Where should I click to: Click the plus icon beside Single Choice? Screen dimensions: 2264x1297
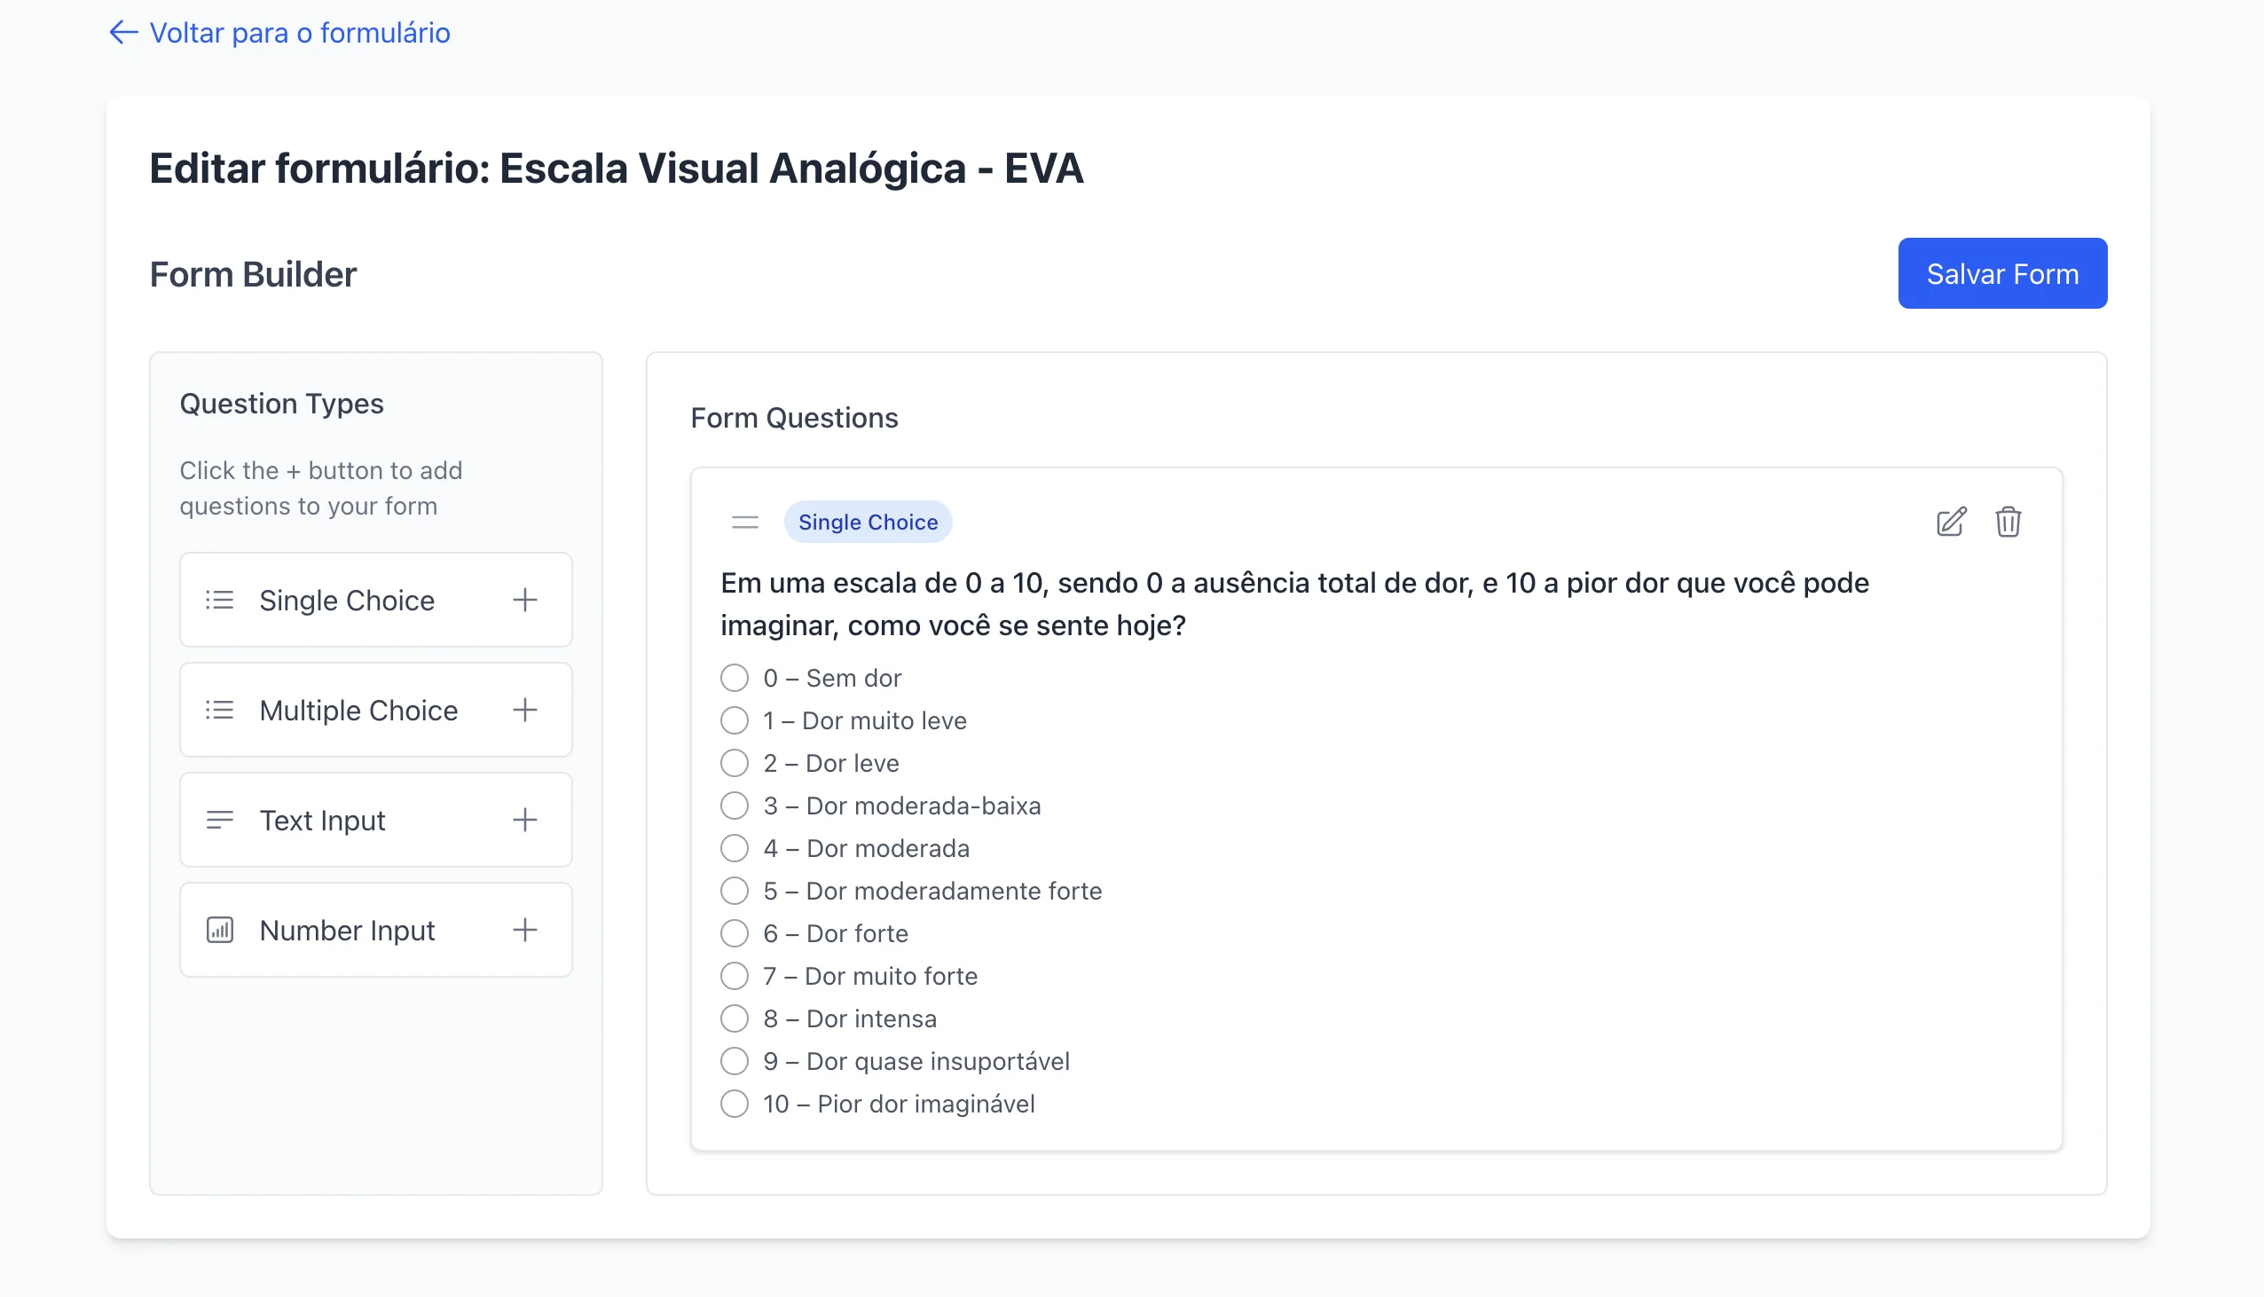[524, 600]
